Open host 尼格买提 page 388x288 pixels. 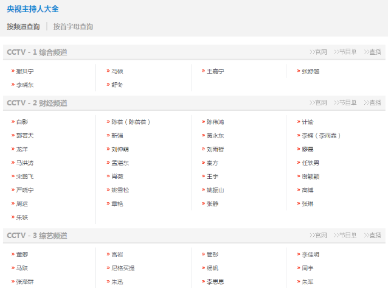pos(123,268)
